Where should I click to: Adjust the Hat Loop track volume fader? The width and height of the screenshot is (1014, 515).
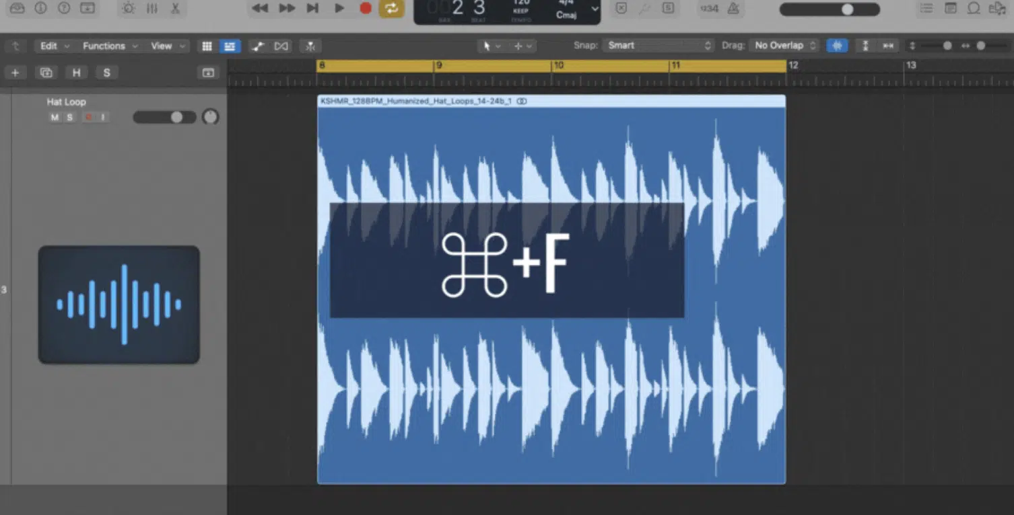pos(165,117)
